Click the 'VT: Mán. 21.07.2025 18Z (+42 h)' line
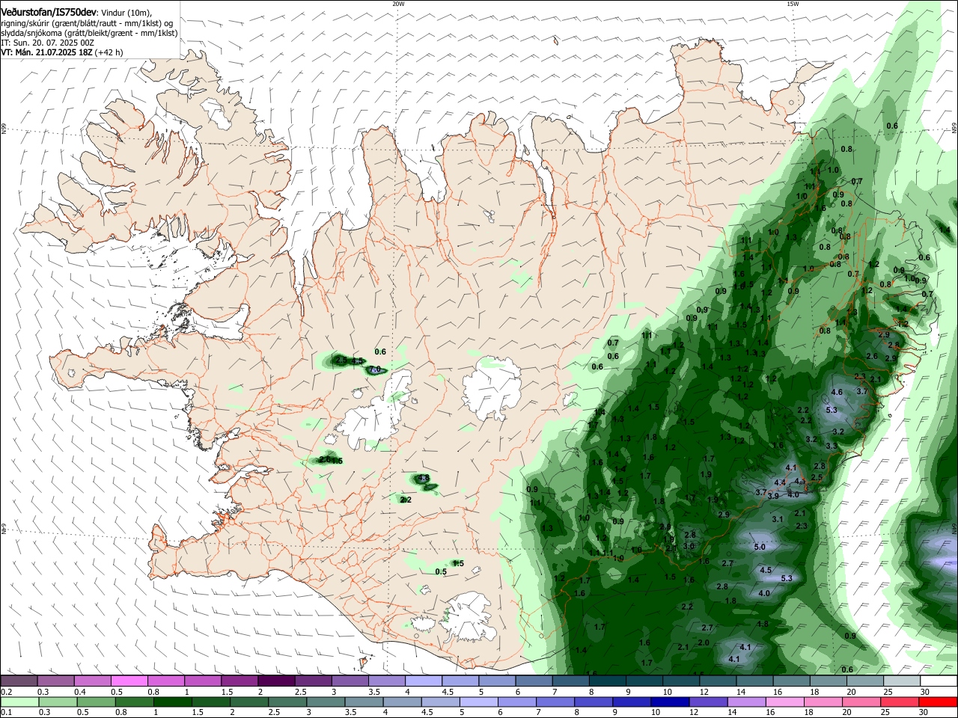The image size is (958, 718). [x=62, y=52]
